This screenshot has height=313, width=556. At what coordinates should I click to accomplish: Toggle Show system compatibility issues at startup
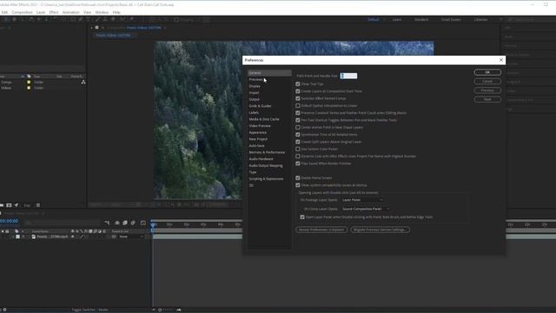[x=298, y=185]
